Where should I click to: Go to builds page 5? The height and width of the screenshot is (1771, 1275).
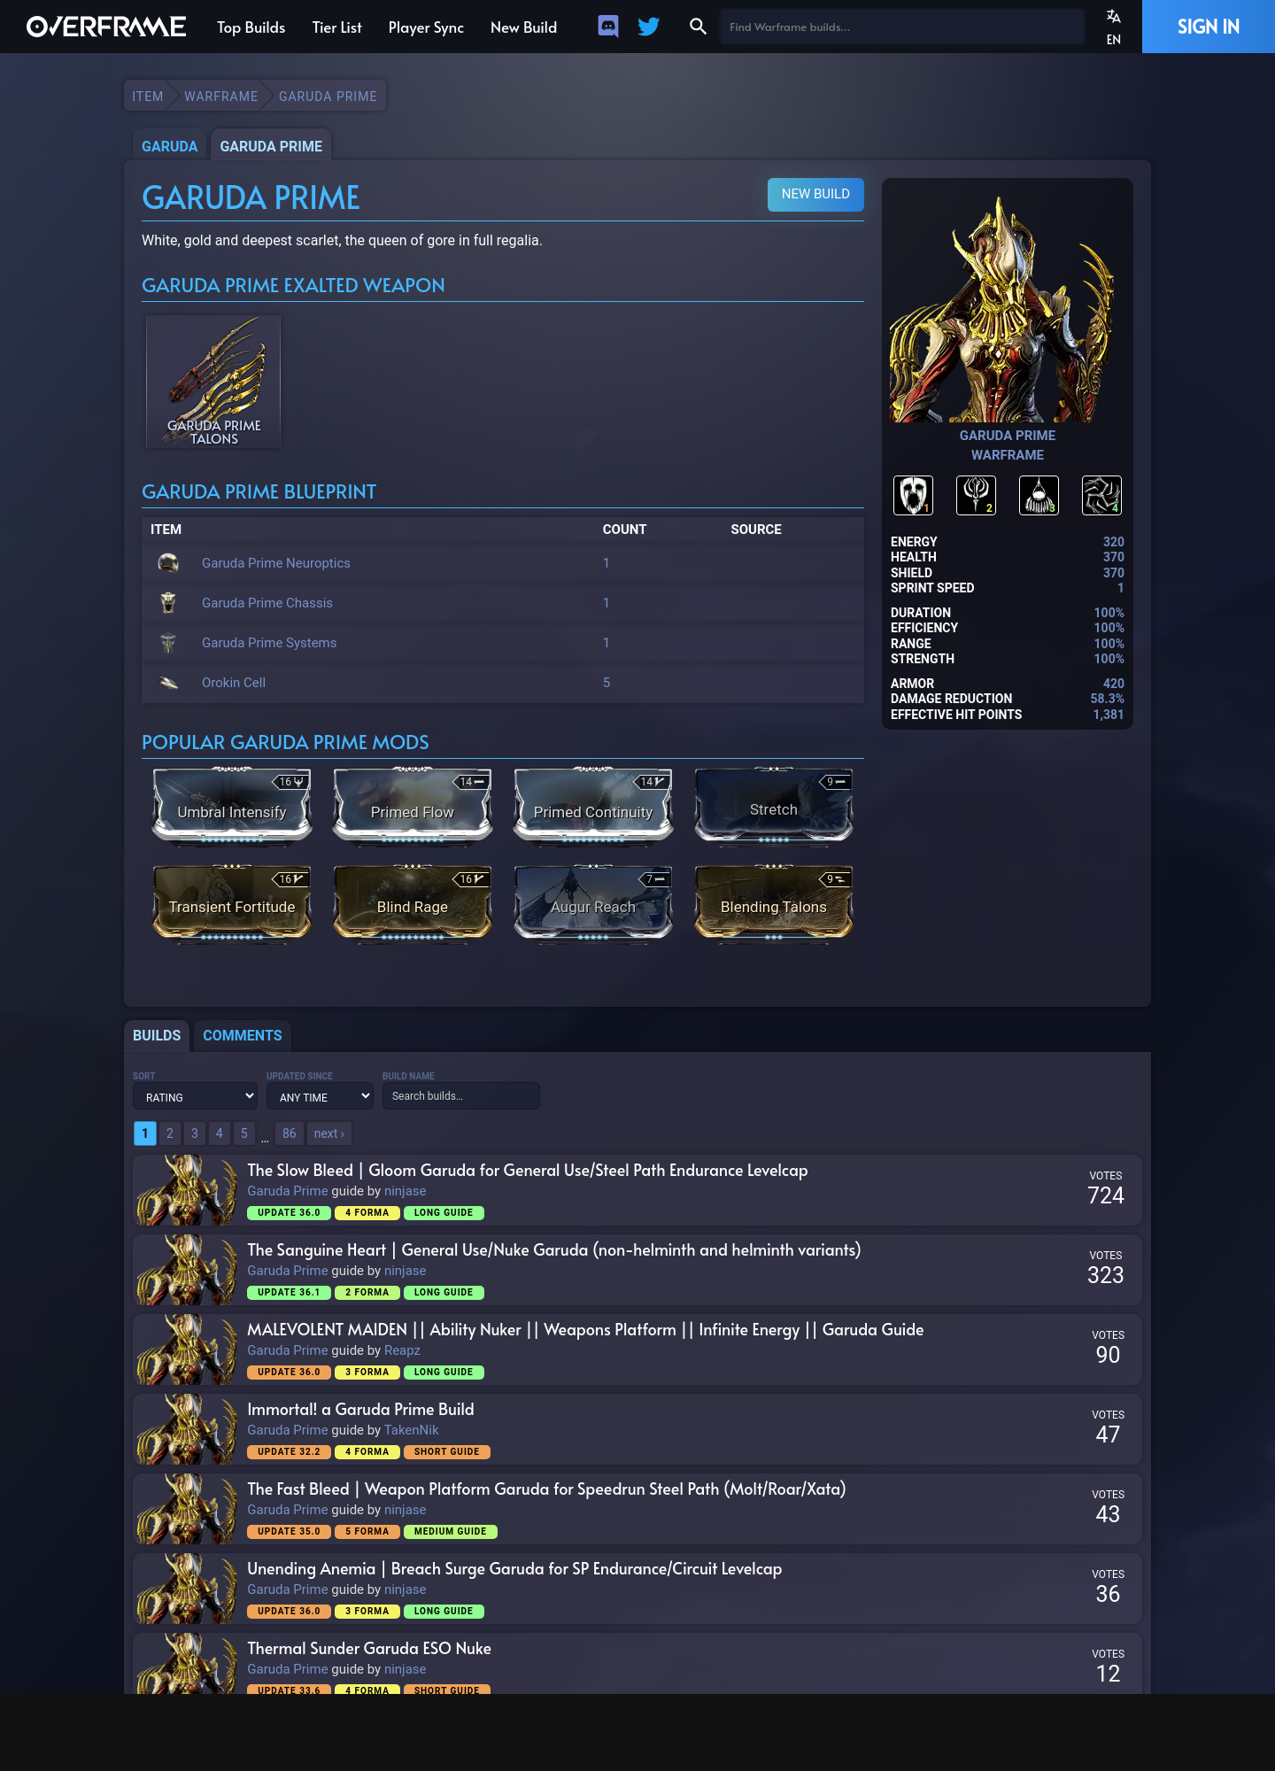pyautogui.click(x=244, y=1133)
